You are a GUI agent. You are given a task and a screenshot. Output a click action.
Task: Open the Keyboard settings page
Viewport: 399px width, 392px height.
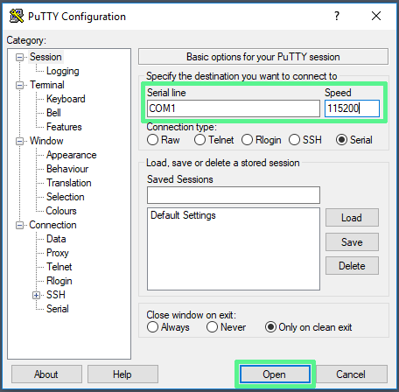click(x=66, y=99)
